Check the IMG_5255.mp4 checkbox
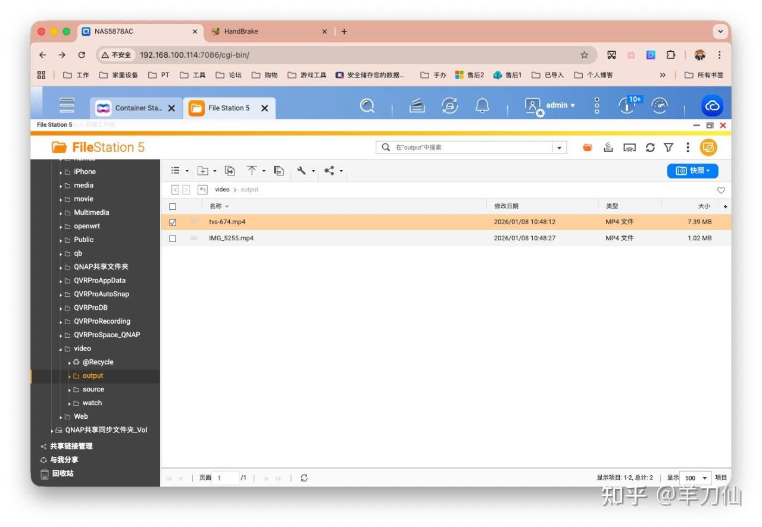The image size is (762, 527). coord(173,239)
